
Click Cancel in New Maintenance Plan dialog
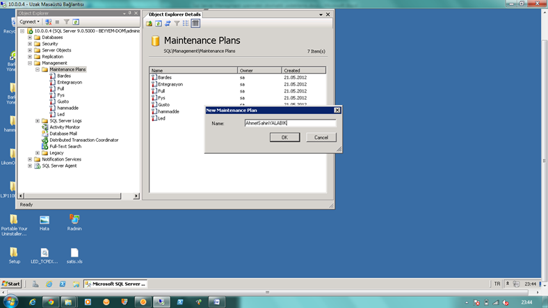point(321,137)
